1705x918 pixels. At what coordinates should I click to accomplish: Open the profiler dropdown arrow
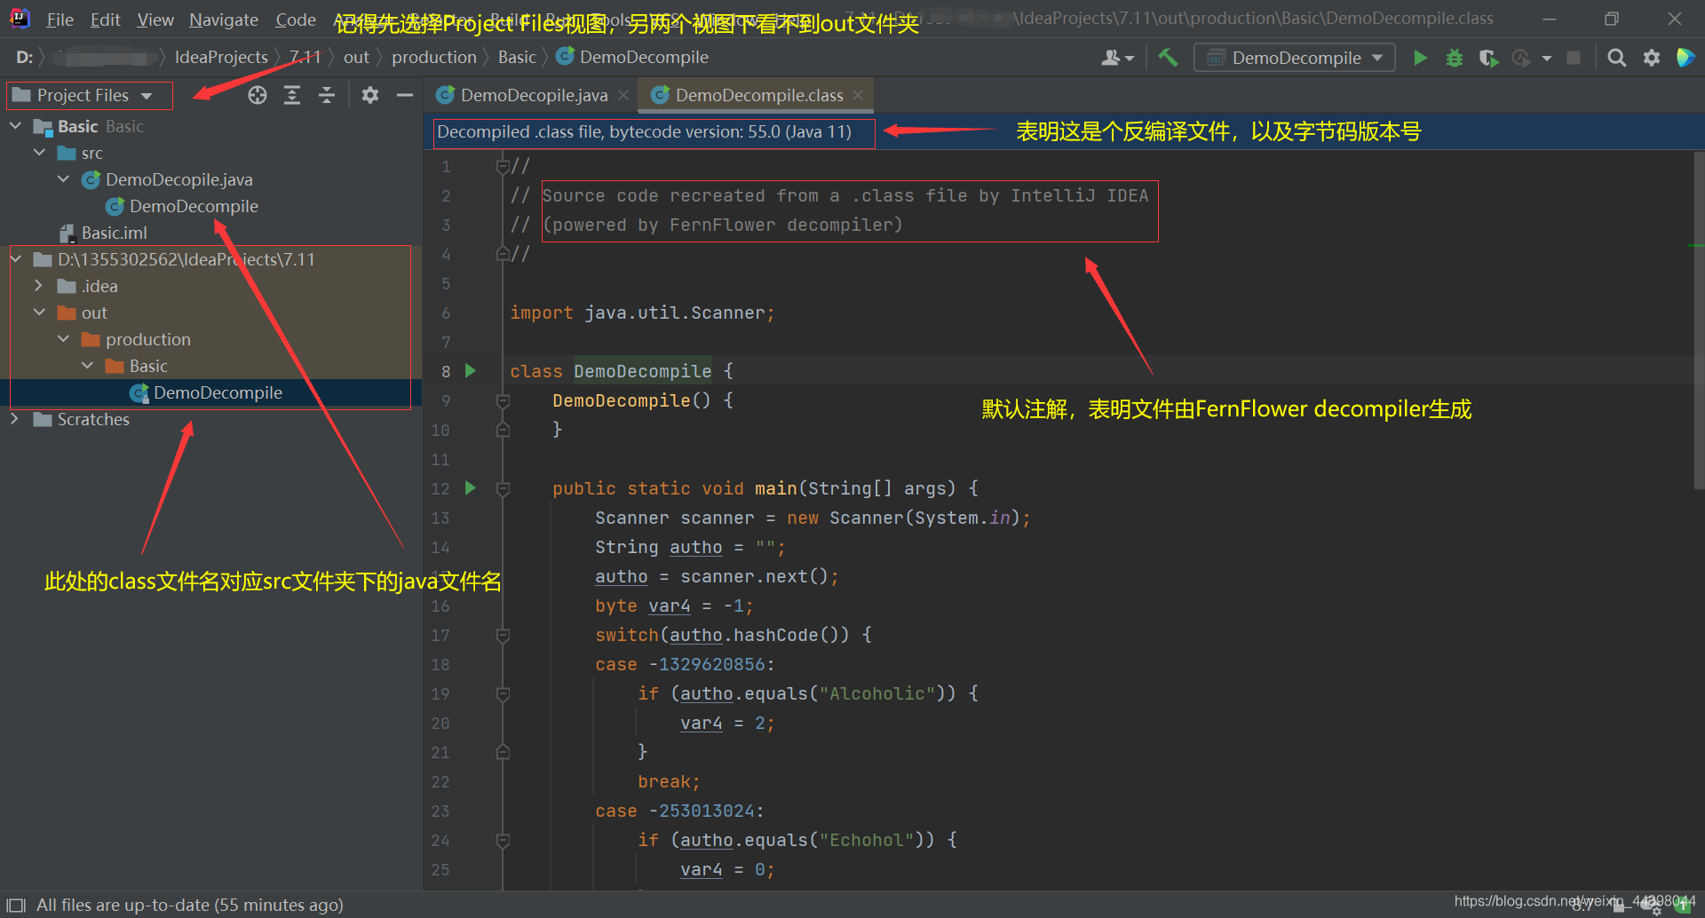[x=1545, y=57]
